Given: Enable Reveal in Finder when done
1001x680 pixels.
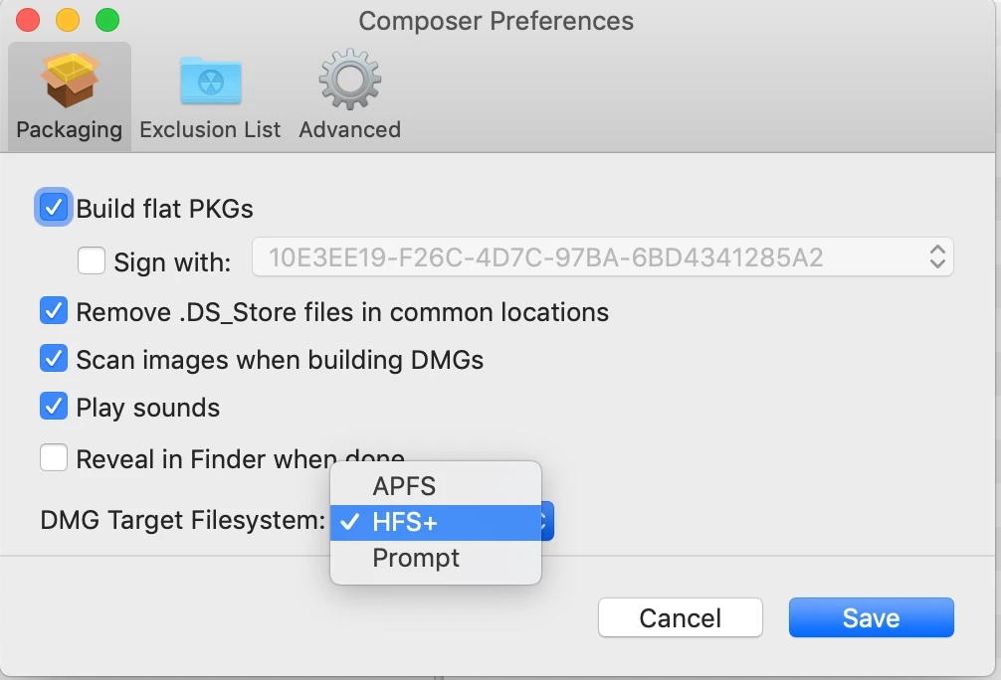Looking at the screenshot, I should pyautogui.click(x=54, y=457).
